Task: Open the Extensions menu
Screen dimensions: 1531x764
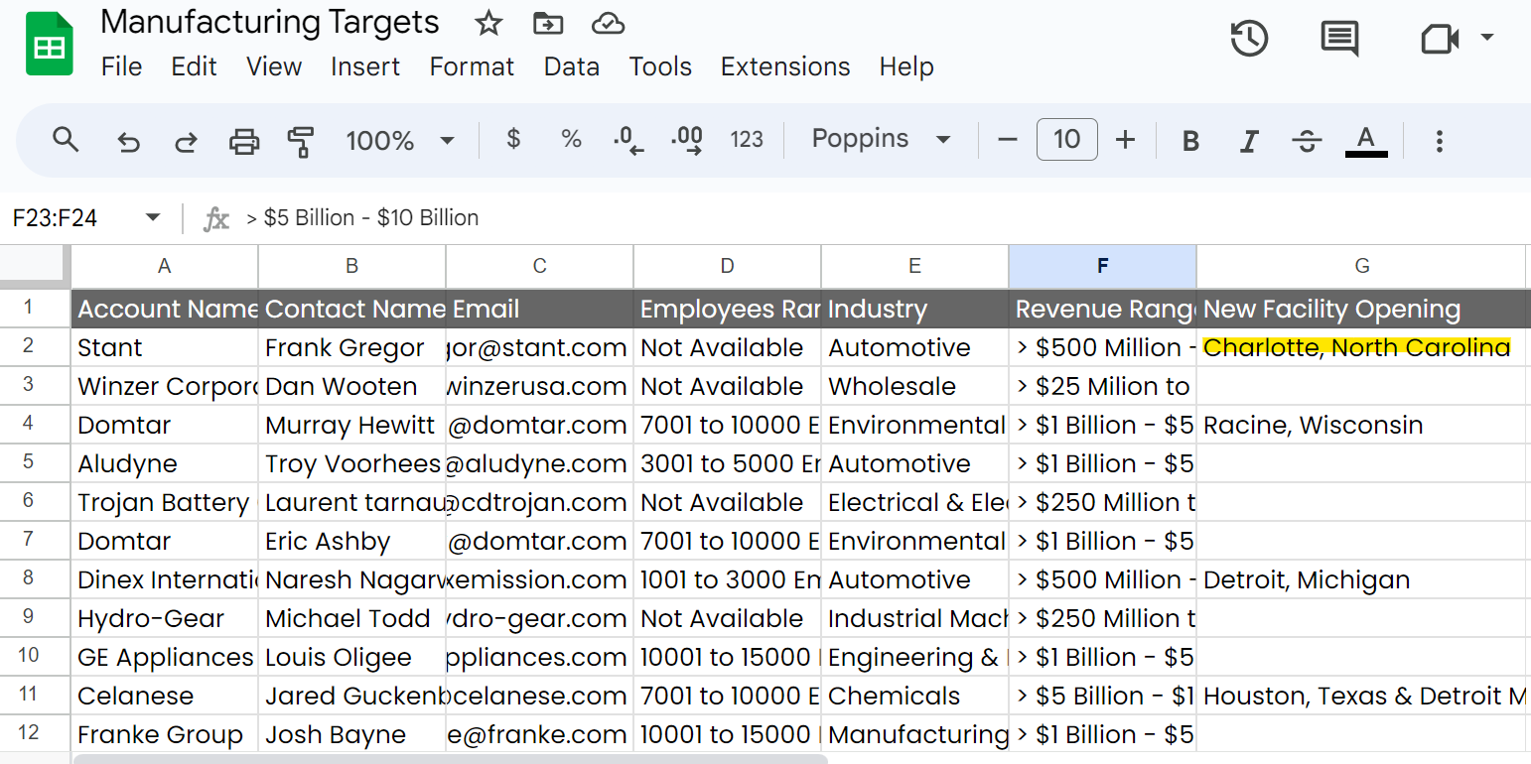Action: click(x=785, y=66)
